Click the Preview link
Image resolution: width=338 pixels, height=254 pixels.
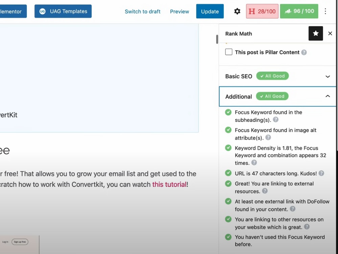179,12
